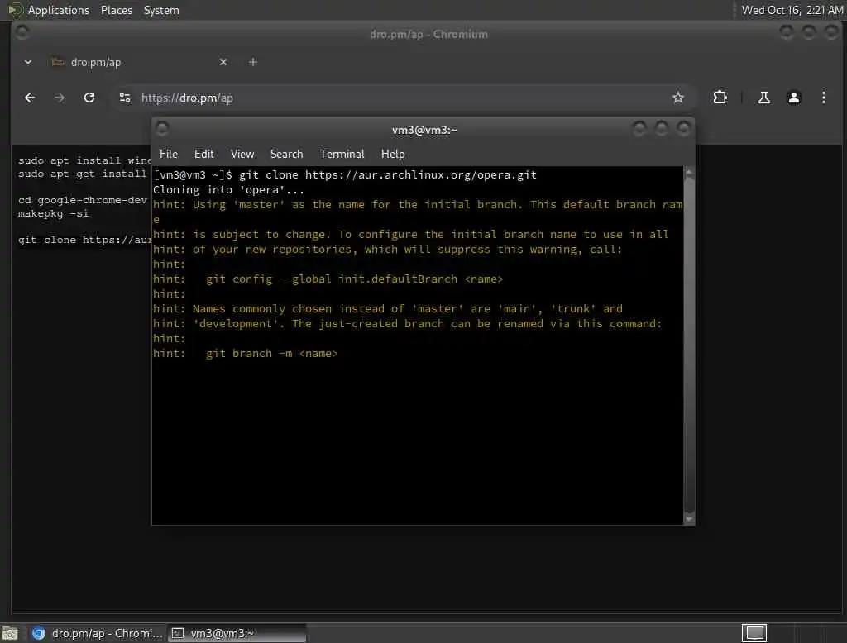Open the terminal View menu
Image resolution: width=847 pixels, height=643 pixels.
point(242,154)
